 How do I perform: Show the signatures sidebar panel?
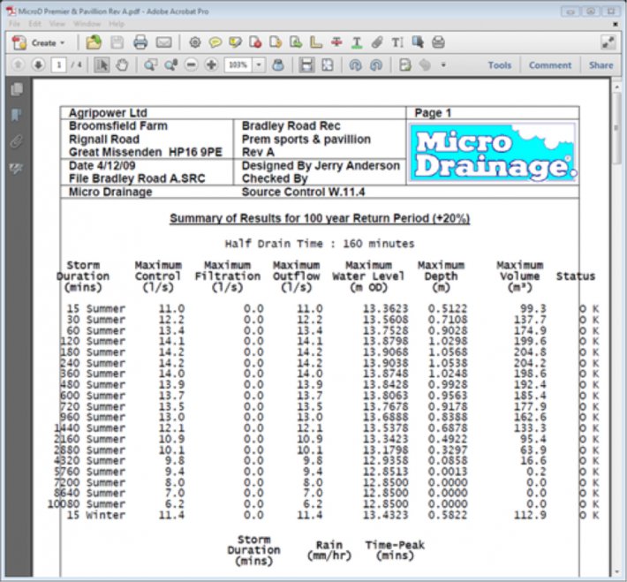17,168
